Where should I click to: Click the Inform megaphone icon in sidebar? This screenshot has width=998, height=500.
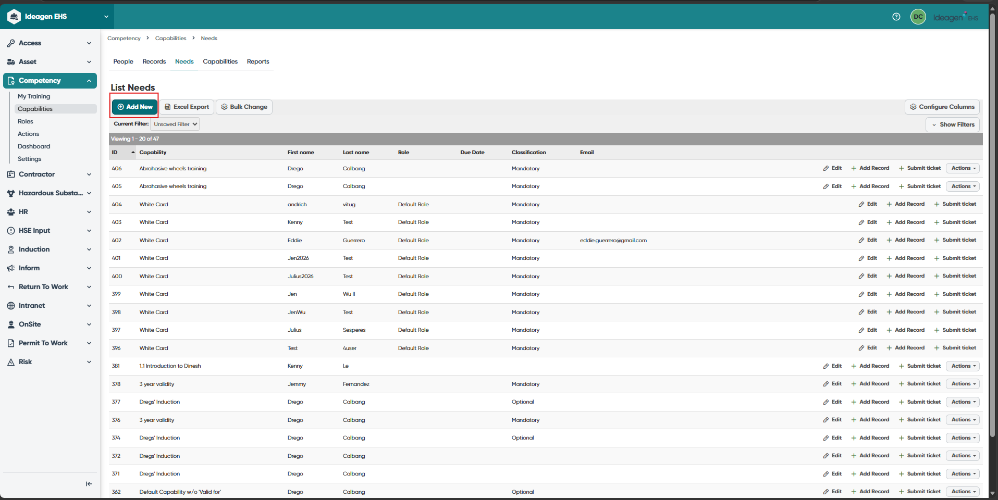[x=11, y=268]
